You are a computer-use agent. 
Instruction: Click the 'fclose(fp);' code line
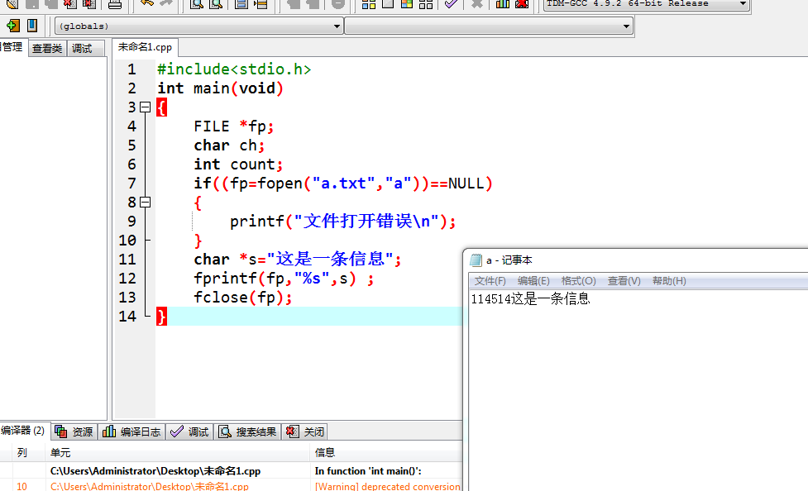coord(242,298)
